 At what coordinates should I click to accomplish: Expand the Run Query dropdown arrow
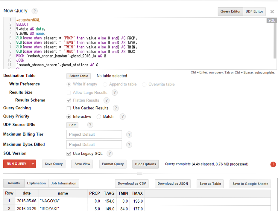pyautogui.click(x=33, y=164)
